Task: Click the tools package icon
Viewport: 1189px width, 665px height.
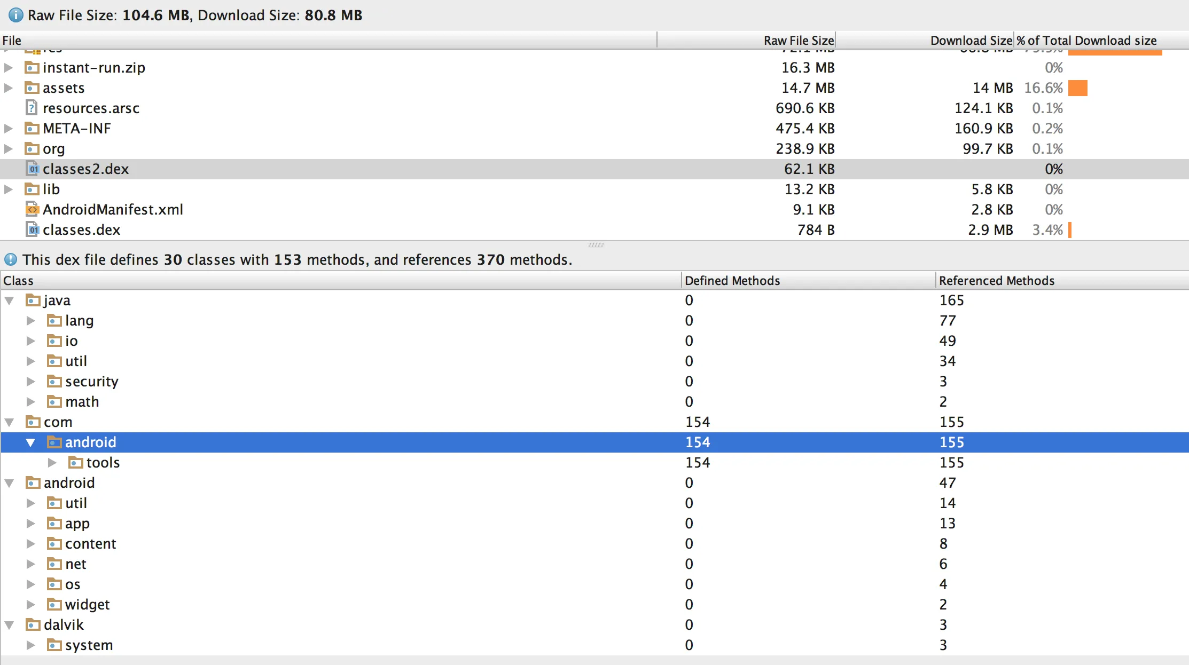Action: (x=75, y=463)
